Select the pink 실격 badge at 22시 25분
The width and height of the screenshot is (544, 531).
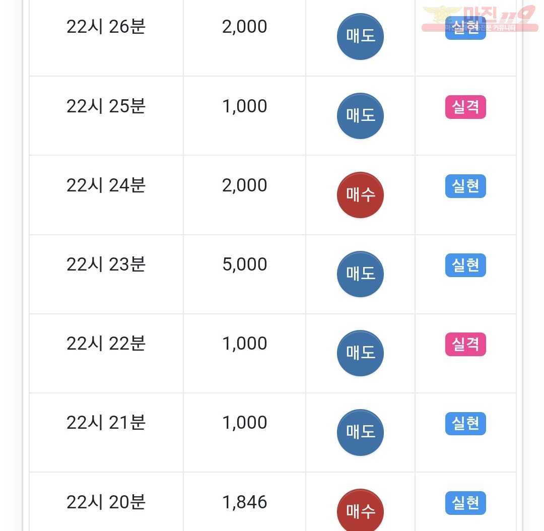click(465, 107)
